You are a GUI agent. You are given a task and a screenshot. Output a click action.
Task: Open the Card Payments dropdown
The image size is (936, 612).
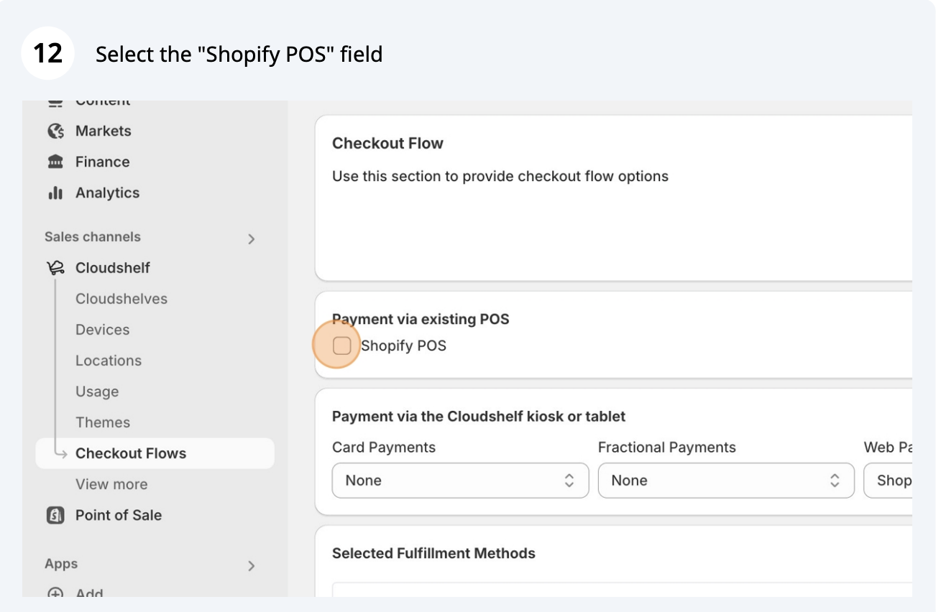click(460, 481)
